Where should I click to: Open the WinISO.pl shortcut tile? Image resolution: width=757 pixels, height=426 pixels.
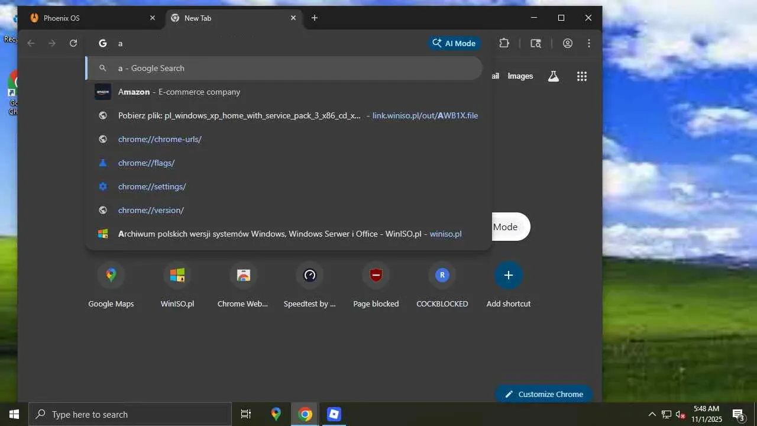[177, 286]
